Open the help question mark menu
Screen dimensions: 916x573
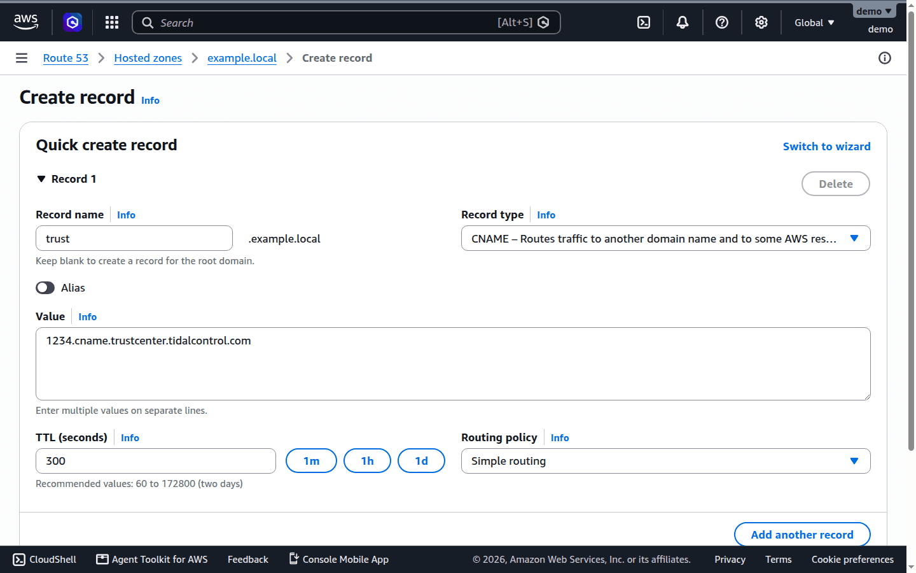point(722,23)
